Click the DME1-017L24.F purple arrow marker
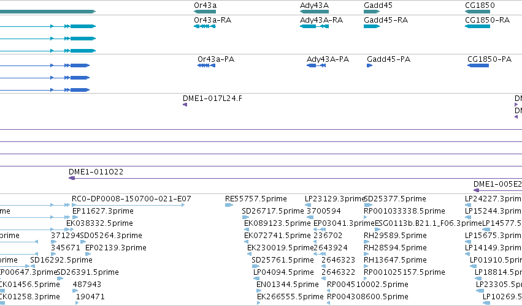 point(185,105)
